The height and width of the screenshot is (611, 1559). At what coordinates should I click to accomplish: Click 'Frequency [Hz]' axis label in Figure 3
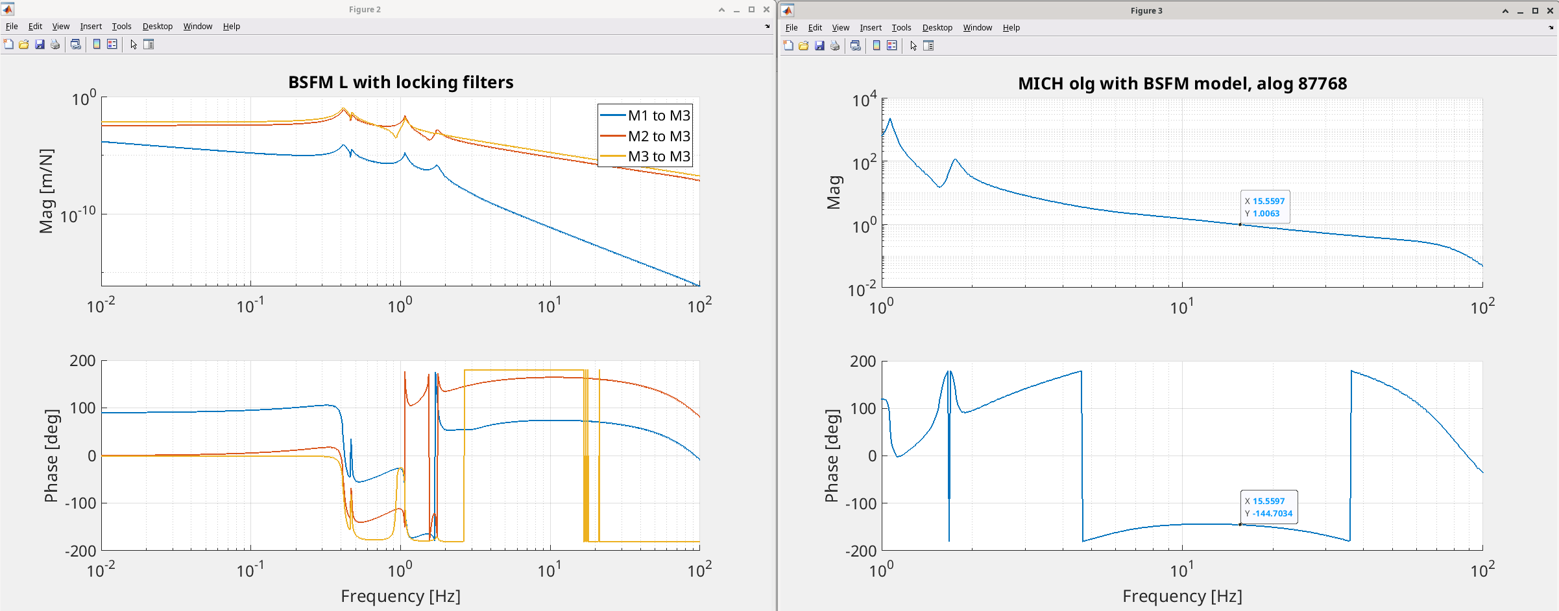pos(1183,596)
